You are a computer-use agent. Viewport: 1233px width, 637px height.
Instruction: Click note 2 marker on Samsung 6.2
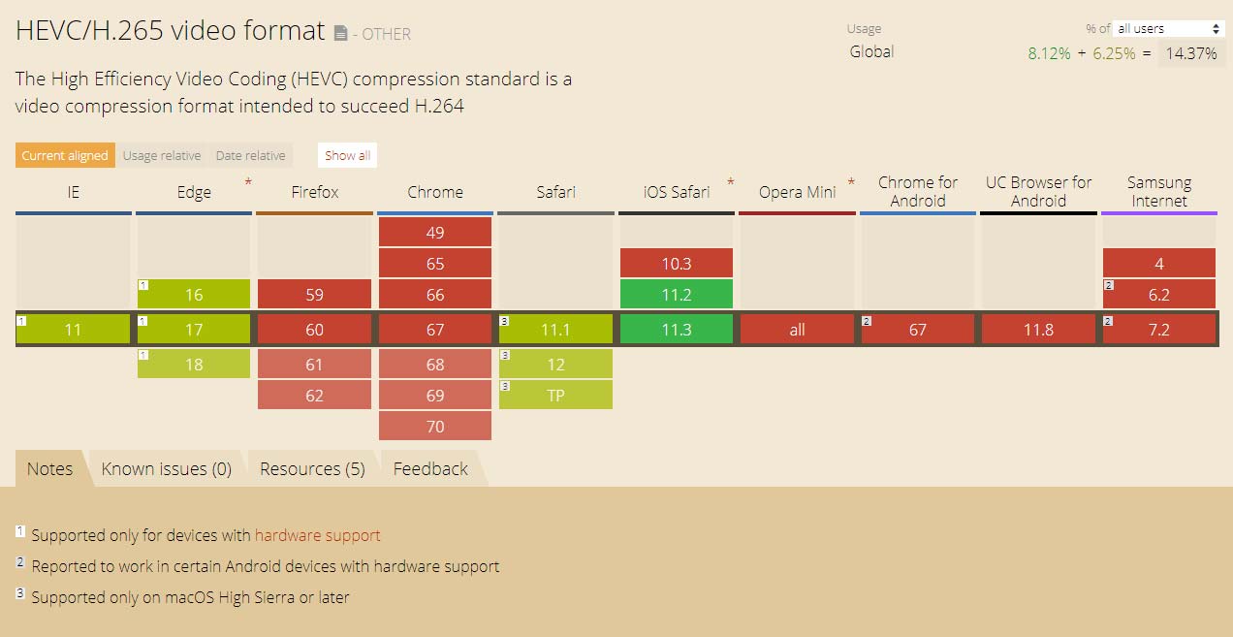(x=1108, y=285)
